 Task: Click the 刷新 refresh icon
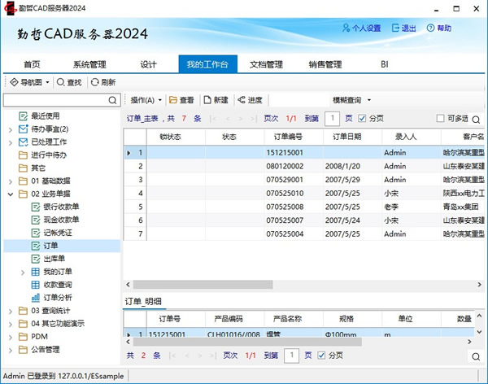[x=95, y=82]
